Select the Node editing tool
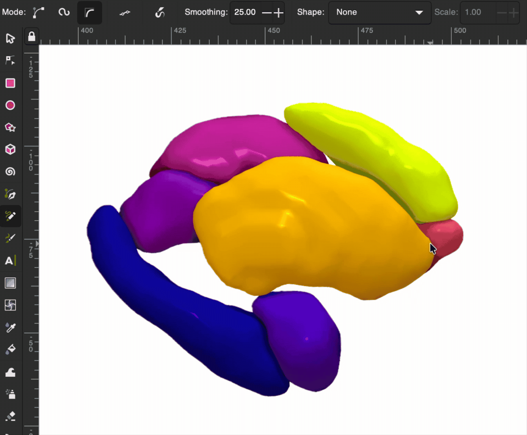This screenshot has height=435, width=527. (x=10, y=60)
